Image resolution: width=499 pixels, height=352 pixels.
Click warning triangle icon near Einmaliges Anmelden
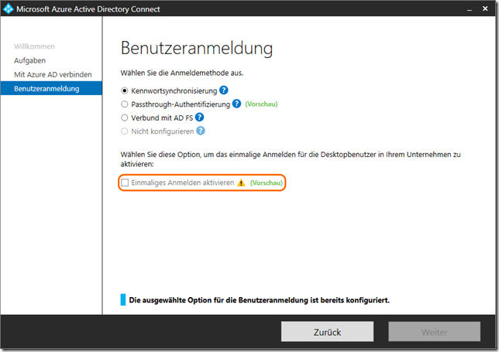pyautogui.click(x=241, y=183)
